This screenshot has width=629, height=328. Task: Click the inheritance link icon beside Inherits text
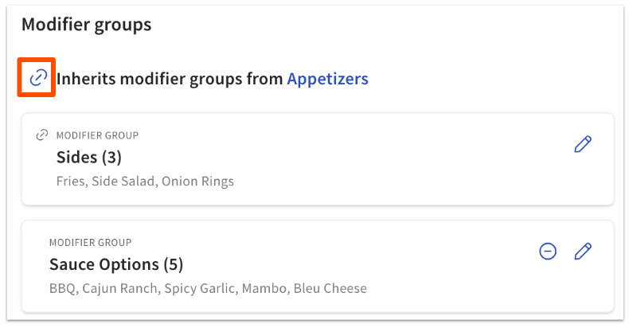(38, 78)
